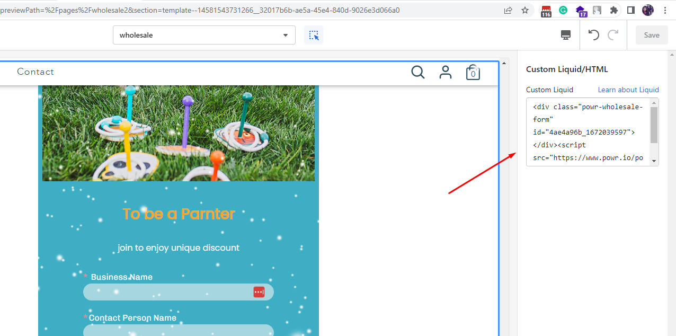Screen dimensions: 676x336
Task: Click the red password manager icon in Business Name
Action: (259, 292)
